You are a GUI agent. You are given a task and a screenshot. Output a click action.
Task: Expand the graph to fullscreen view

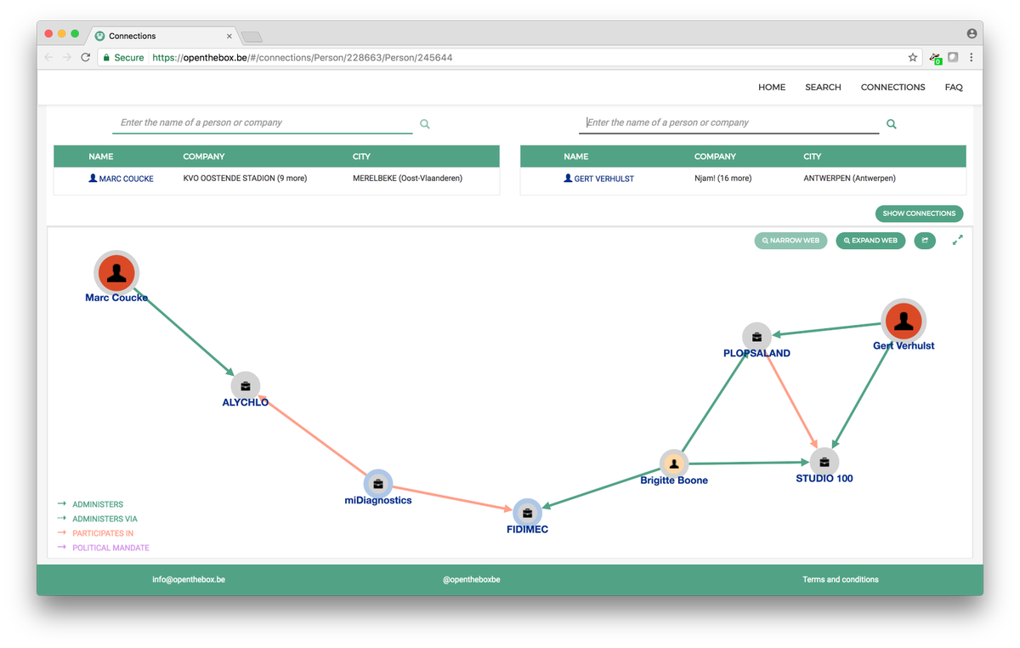pos(957,240)
